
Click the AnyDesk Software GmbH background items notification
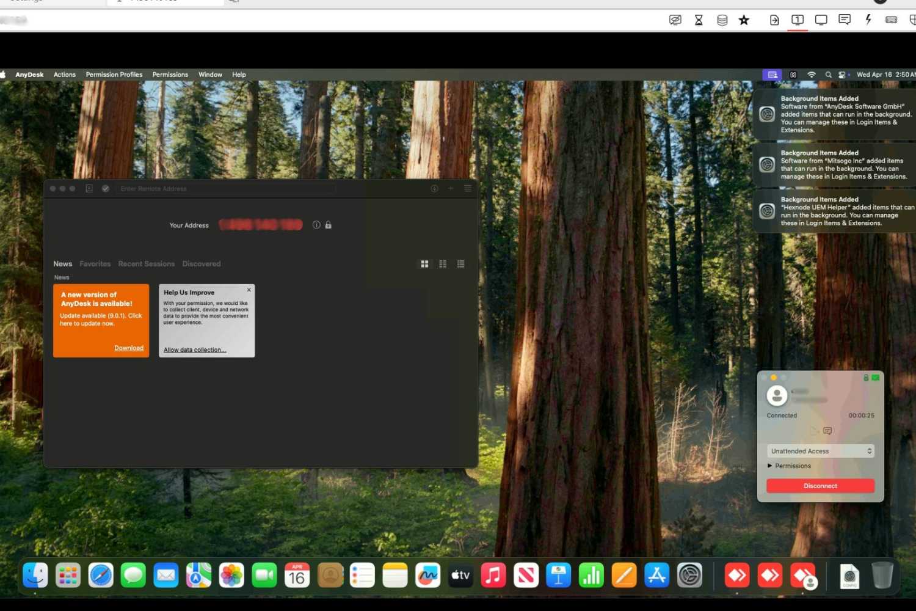tap(834, 114)
